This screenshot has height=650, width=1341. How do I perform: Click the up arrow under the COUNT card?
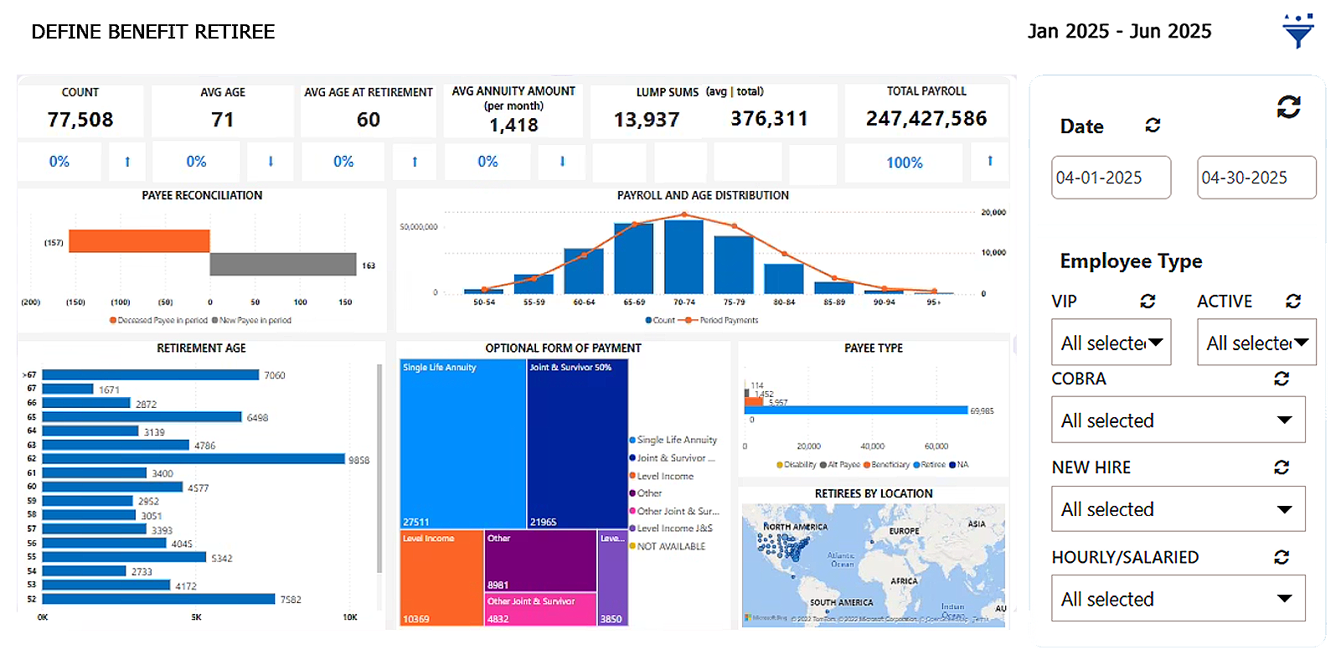(x=127, y=162)
